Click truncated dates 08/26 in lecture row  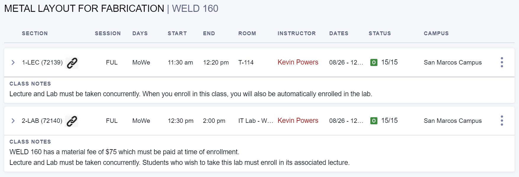pos(346,62)
